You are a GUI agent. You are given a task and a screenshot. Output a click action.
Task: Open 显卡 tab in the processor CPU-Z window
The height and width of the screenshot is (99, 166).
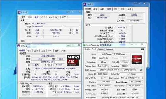[57, 51]
